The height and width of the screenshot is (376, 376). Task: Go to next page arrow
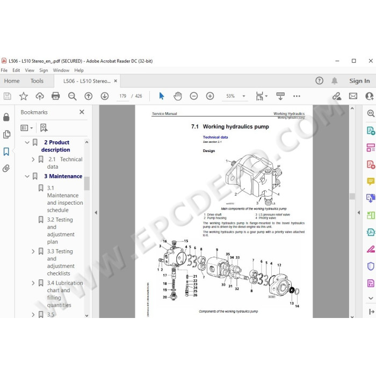click(x=105, y=96)
